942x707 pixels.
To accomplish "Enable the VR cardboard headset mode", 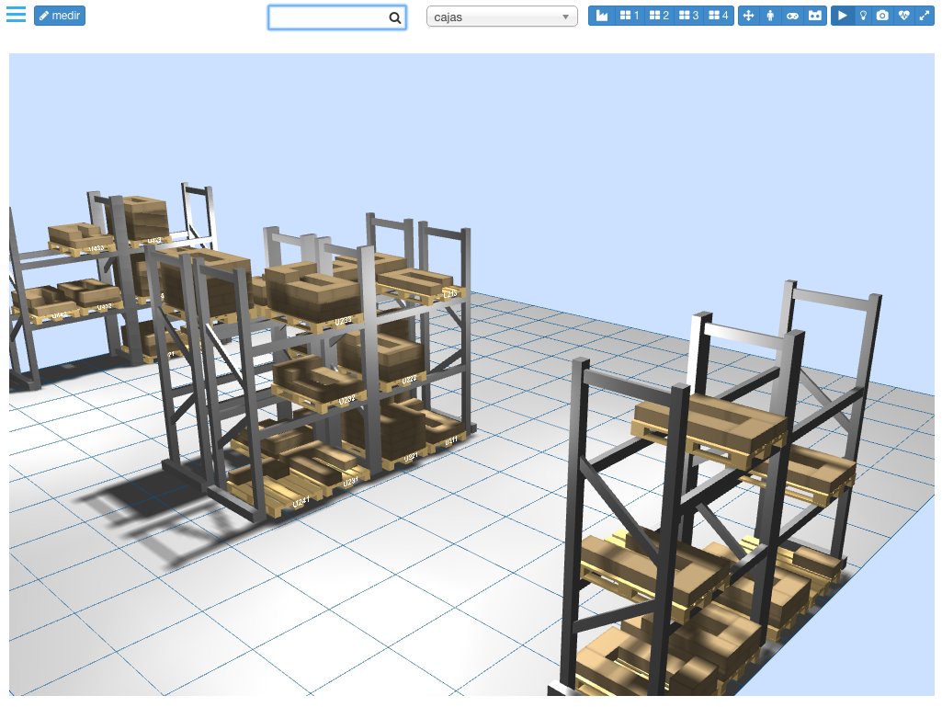I will pos(814,17).
